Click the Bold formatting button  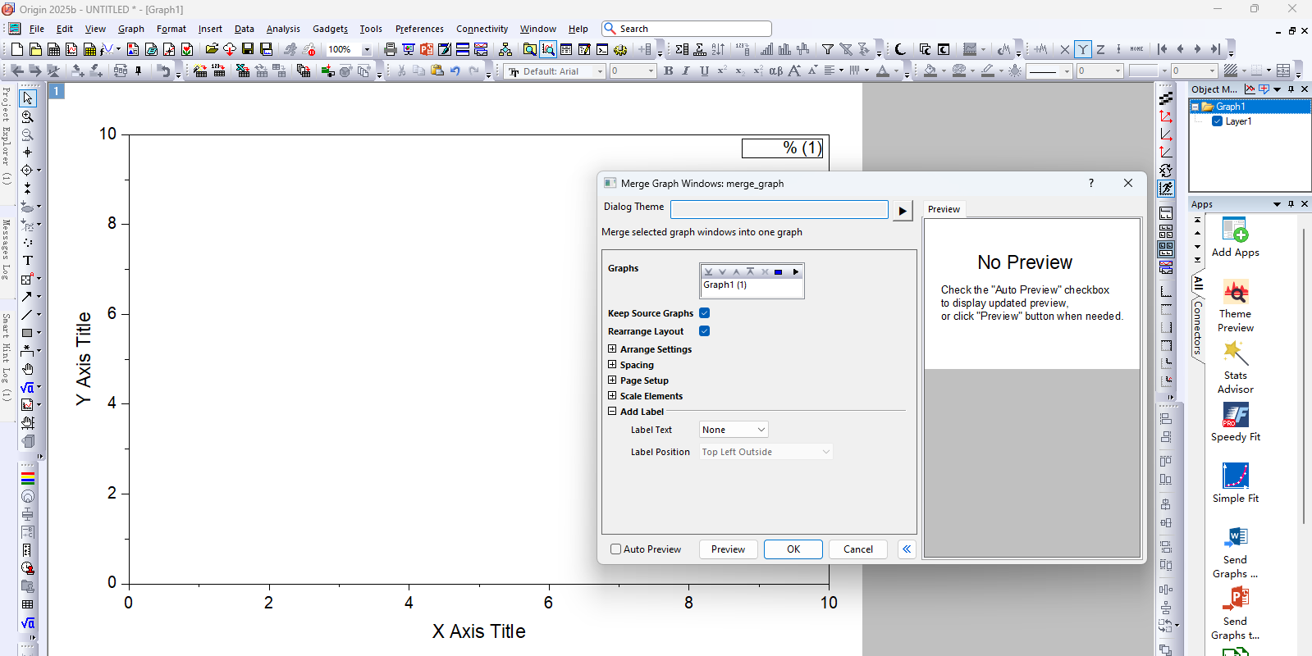click(x=668, y=71)
